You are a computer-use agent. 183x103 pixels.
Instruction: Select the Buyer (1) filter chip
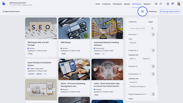point(132,59)
